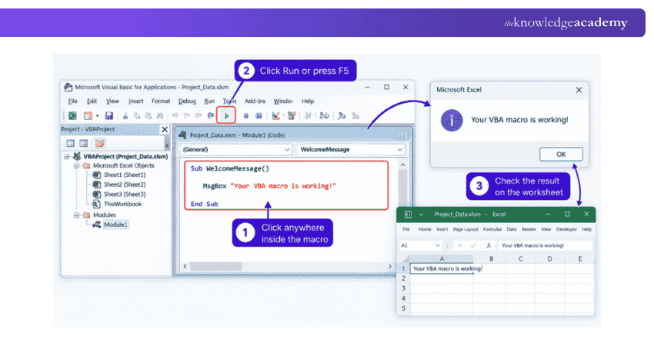Click the Cut scissors icon
Screen dimensions: 654x346
125,115
